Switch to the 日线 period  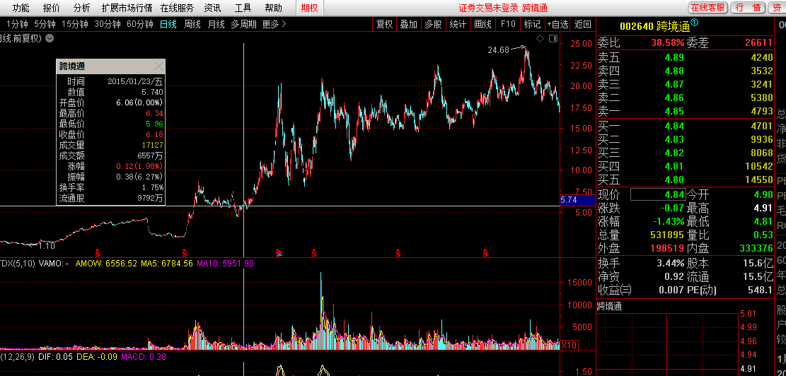[x=168, y=24]
